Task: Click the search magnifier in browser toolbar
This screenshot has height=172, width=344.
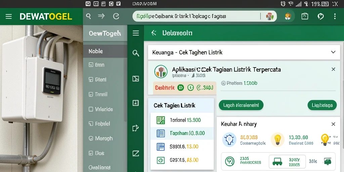Action: (x=88, y=16)
